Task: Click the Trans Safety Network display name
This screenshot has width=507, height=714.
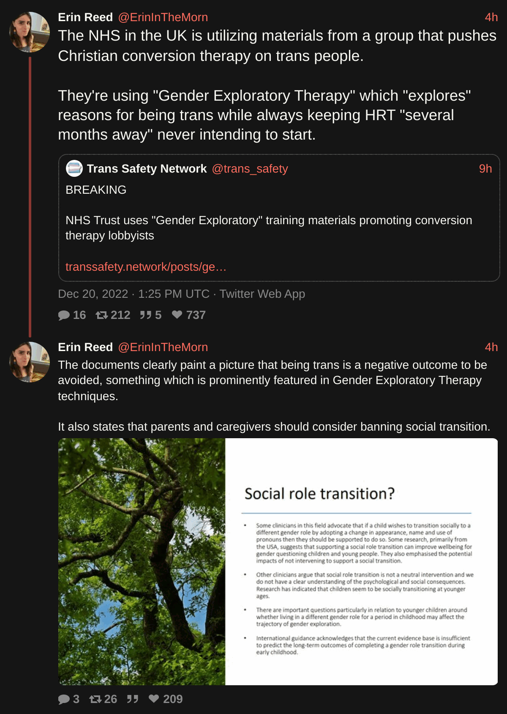Action: (x=147, y=169)
